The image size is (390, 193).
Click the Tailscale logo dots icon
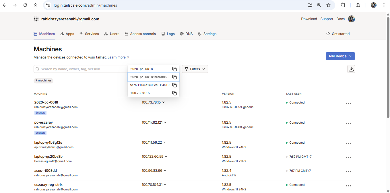36,19
